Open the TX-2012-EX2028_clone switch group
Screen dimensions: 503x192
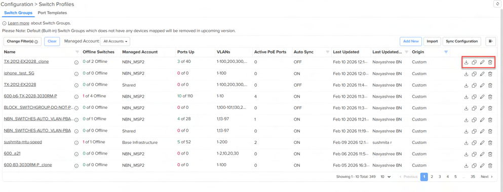26,61
